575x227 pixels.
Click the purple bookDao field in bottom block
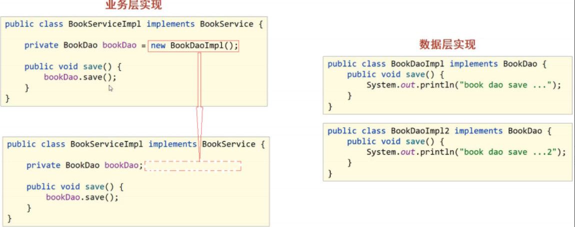pyautogui.click(x=121, y=165)
